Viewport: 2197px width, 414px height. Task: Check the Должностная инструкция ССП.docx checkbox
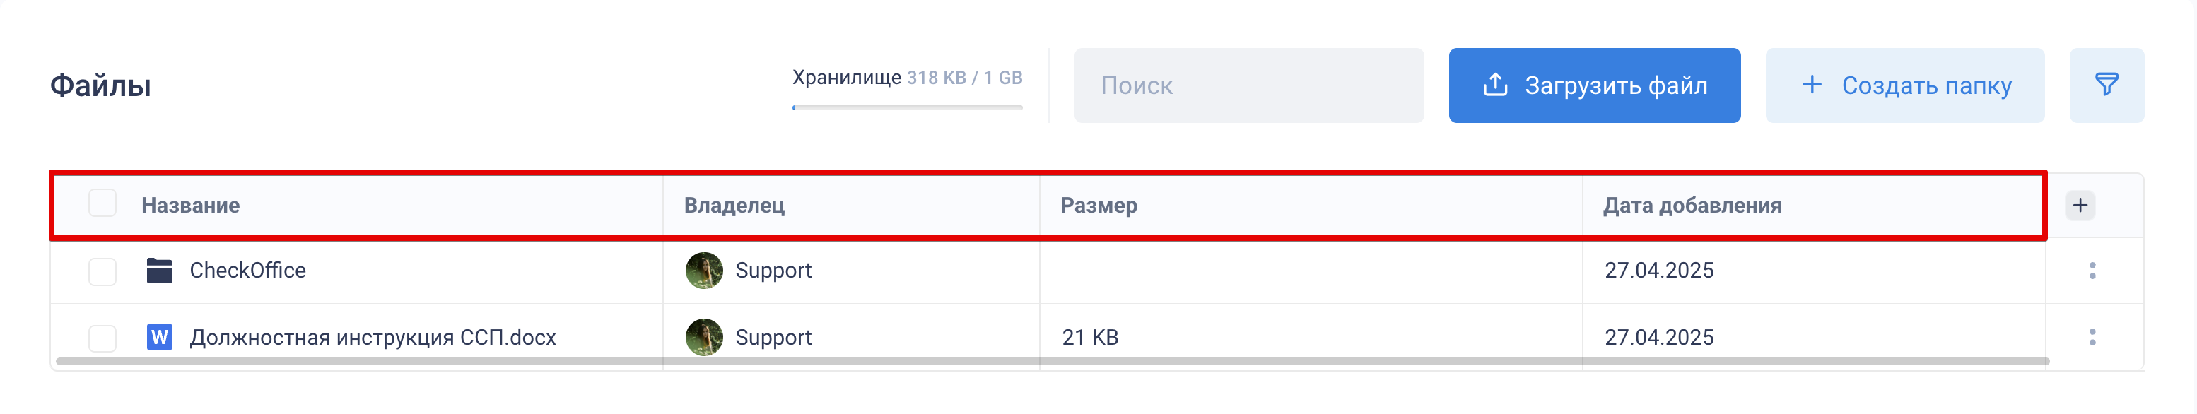pyautogui.click(x=102, y=338)
